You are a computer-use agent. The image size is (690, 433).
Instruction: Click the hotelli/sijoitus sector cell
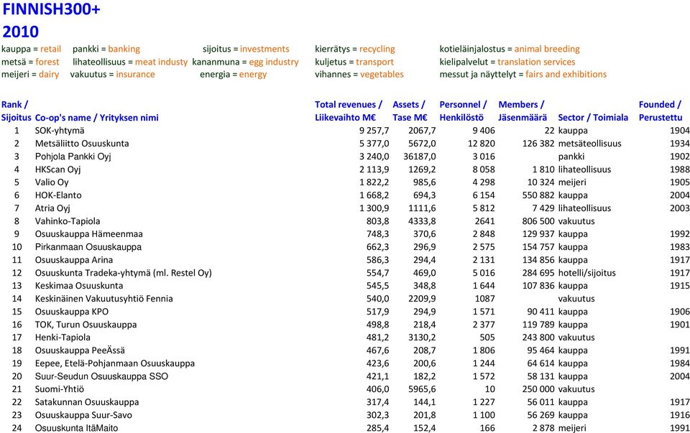(587, 273)
